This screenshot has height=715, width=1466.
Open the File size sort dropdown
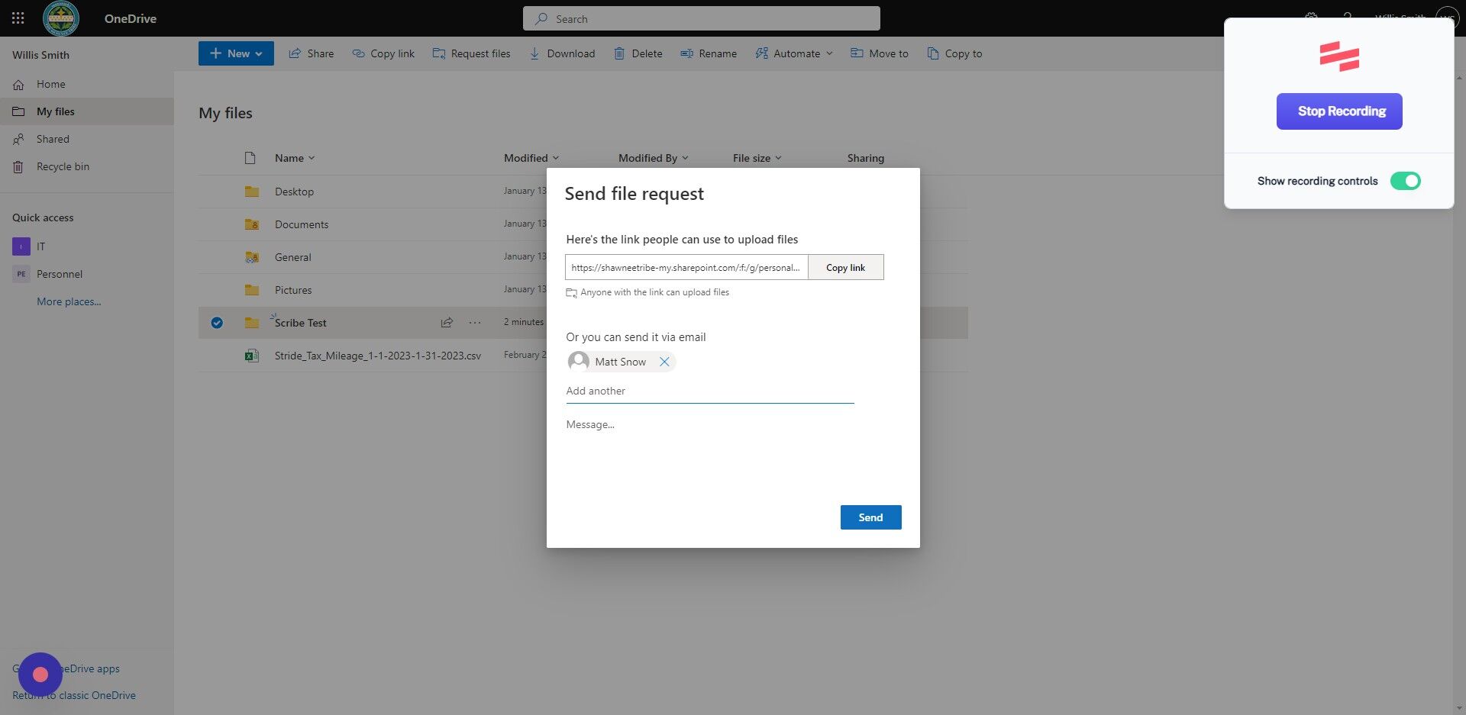pyautogui.click(x=779, y=158)
